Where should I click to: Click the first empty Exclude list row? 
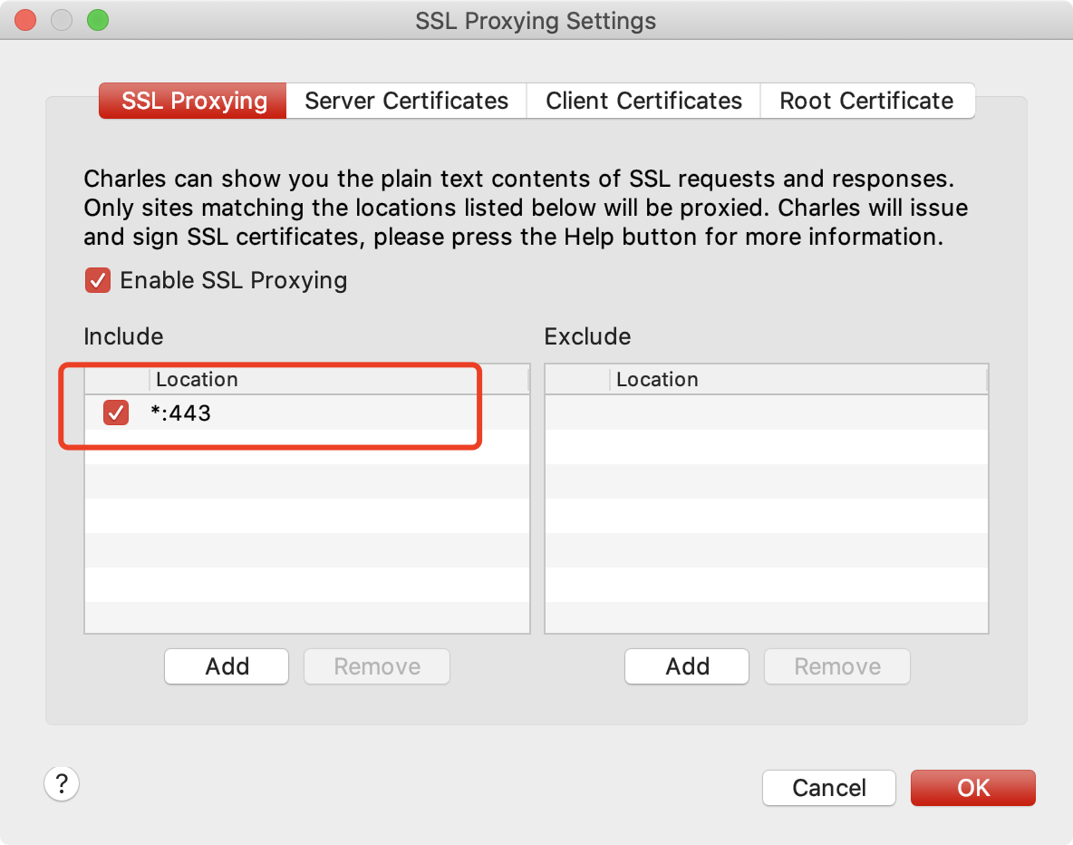766,413
